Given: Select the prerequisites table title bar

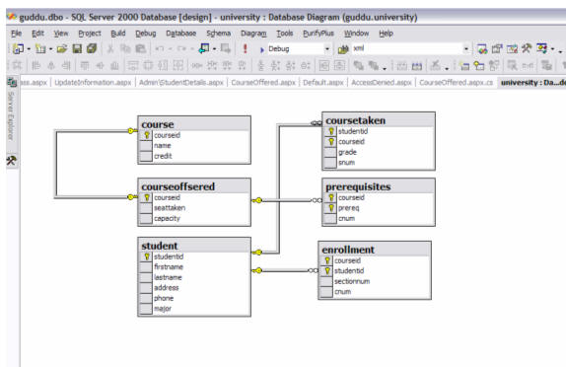Looking at the screenshot, I should click(x=379, y=186).
